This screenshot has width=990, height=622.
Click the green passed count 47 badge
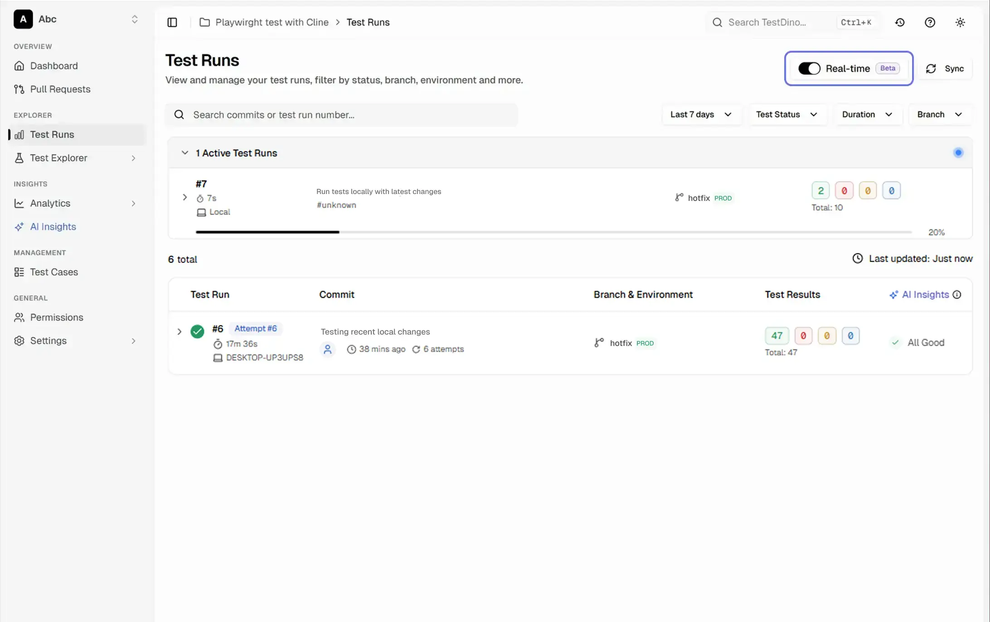coord(777,336)
